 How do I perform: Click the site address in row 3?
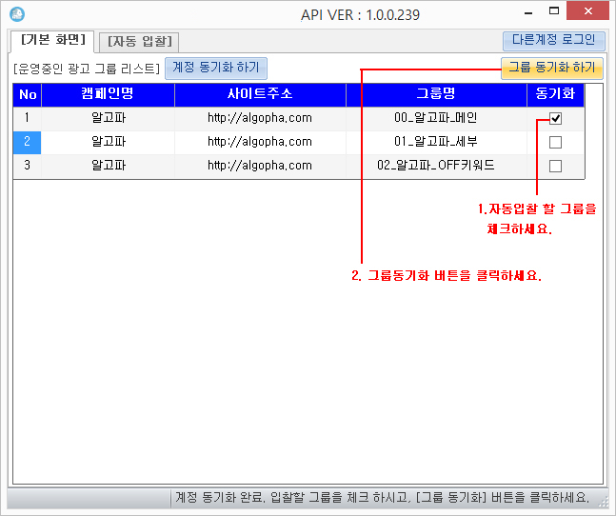pyautogui.click(x=260, y=166)
